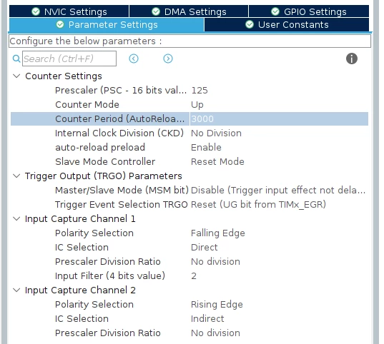Open Slave Mode Controller Reset Mode value
The image size is (384, 344).
click(x=217, y=161)
